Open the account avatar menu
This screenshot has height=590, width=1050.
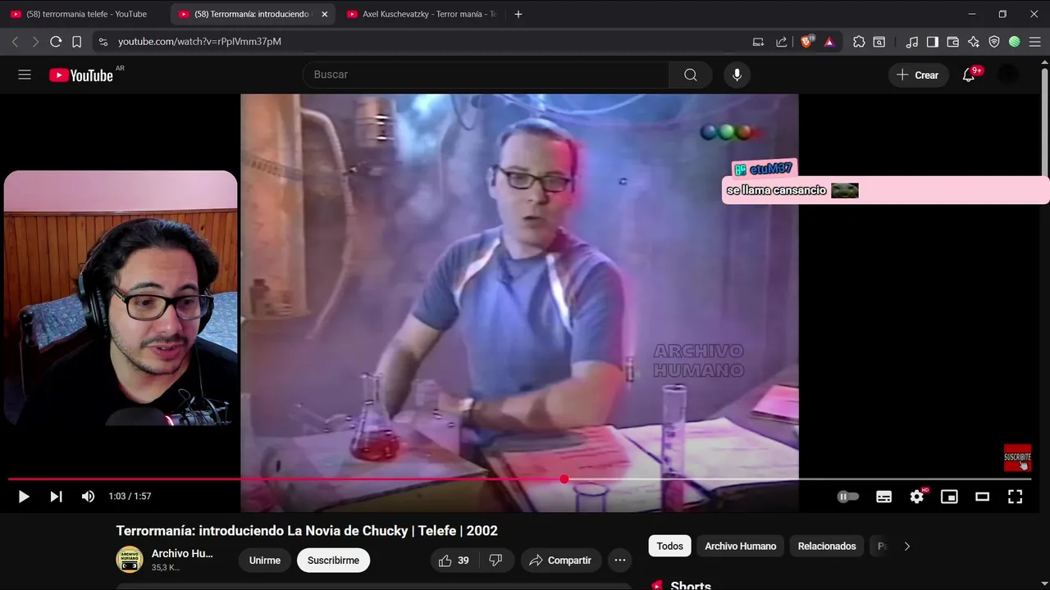[1008, 75]
